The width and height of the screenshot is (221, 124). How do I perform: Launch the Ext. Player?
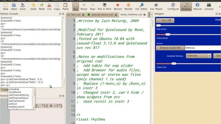[x=156, y=7]
